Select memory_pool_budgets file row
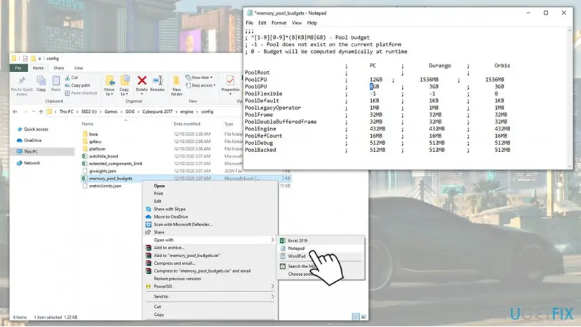581x327 pixels. click(187, 179)
